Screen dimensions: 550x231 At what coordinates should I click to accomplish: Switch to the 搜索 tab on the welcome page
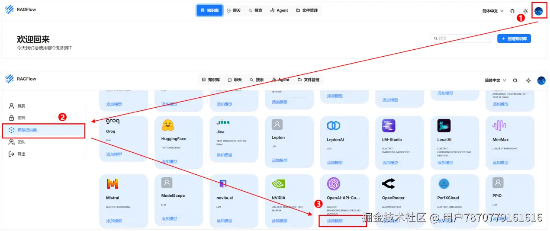click(255, 10)
